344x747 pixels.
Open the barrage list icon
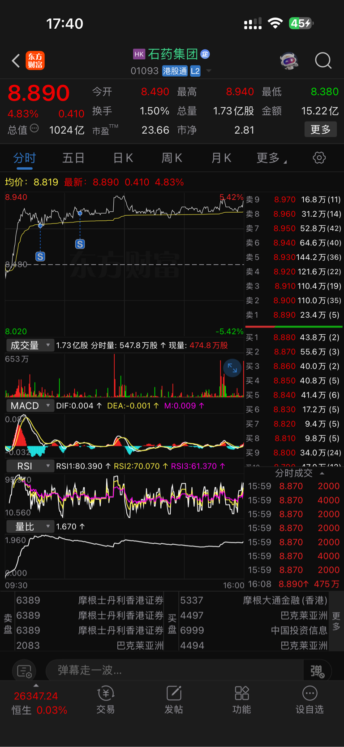24,671
